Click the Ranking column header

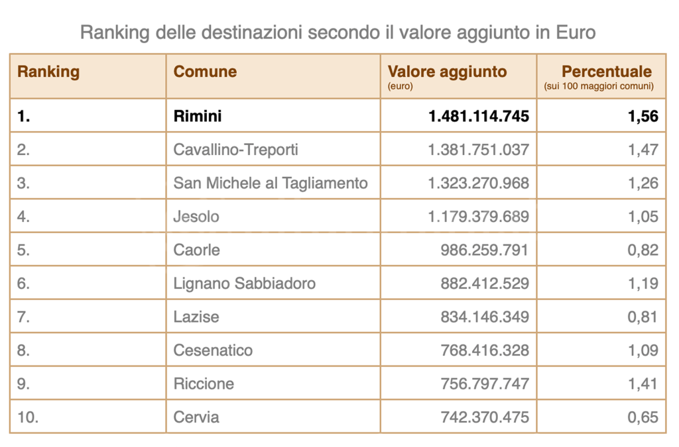click(x=48, y=72)
